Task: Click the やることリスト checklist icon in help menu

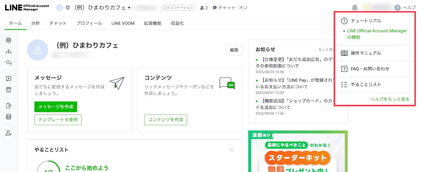Action: pyautogui.click(x=344, y=85)
